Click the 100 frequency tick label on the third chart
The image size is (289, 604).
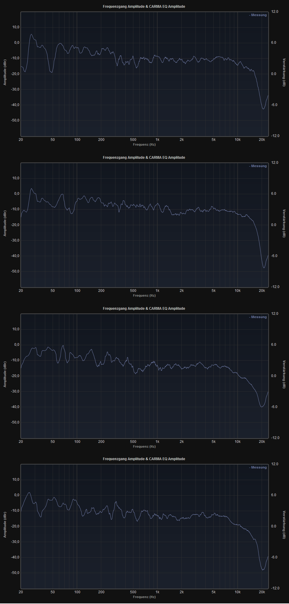pos(77,442)
